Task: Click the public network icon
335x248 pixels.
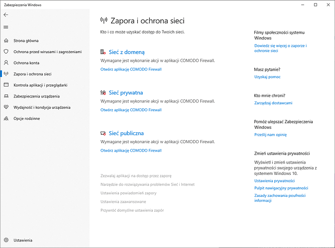Action: click(103, 133)
